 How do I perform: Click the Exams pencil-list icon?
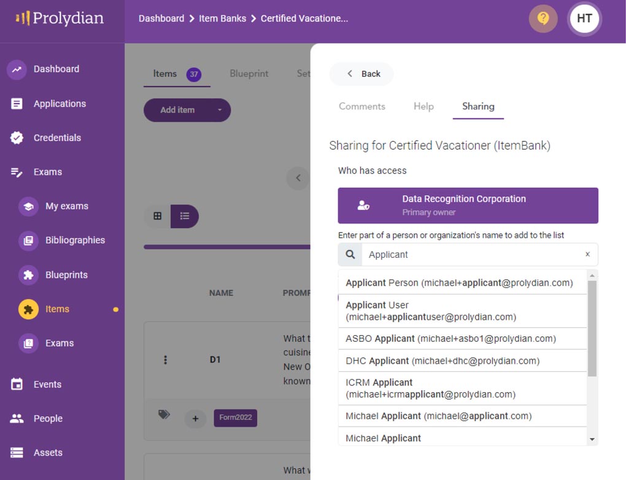(17, 172)
